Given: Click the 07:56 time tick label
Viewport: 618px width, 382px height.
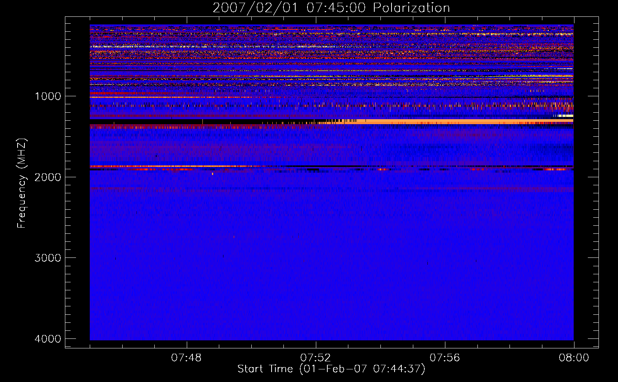Looking at the screenshot, I should click(445, 358).
